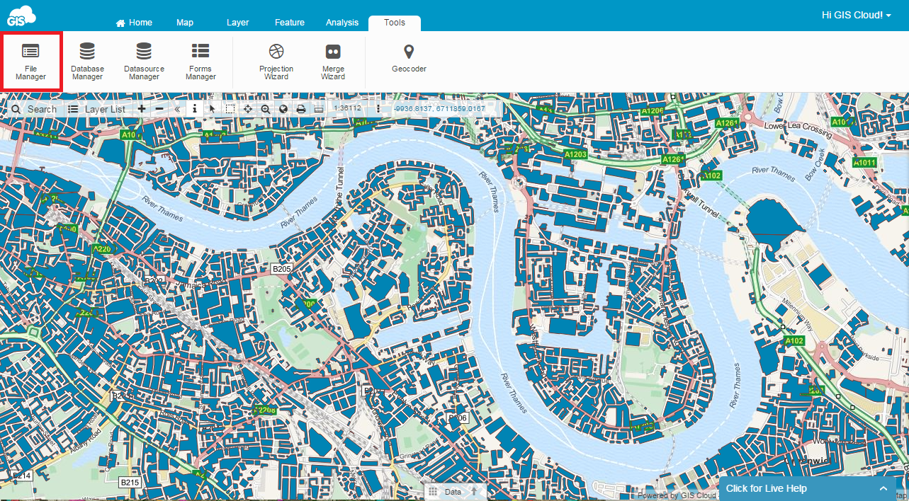Zoom in with the plus icon
Image resolution: width=909 pixels, height=501 pixels.
(142, 109)
